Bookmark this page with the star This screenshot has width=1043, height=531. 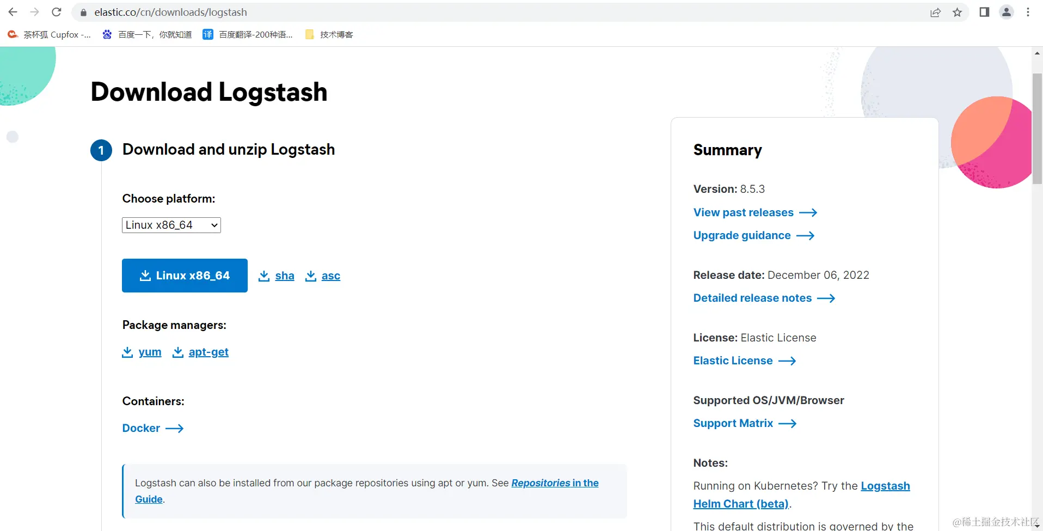(x=958, y=13)
